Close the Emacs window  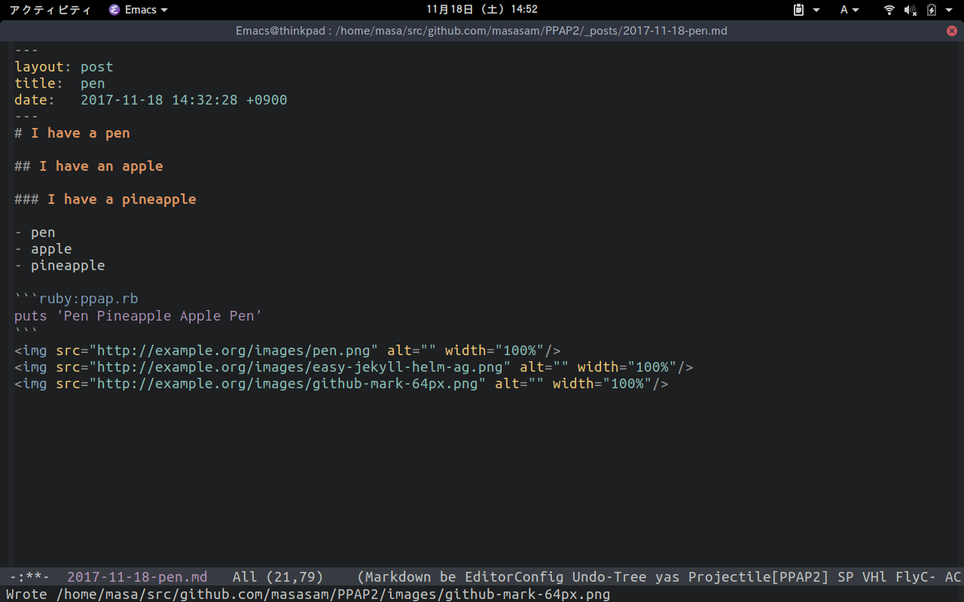(x=952, y=31)
